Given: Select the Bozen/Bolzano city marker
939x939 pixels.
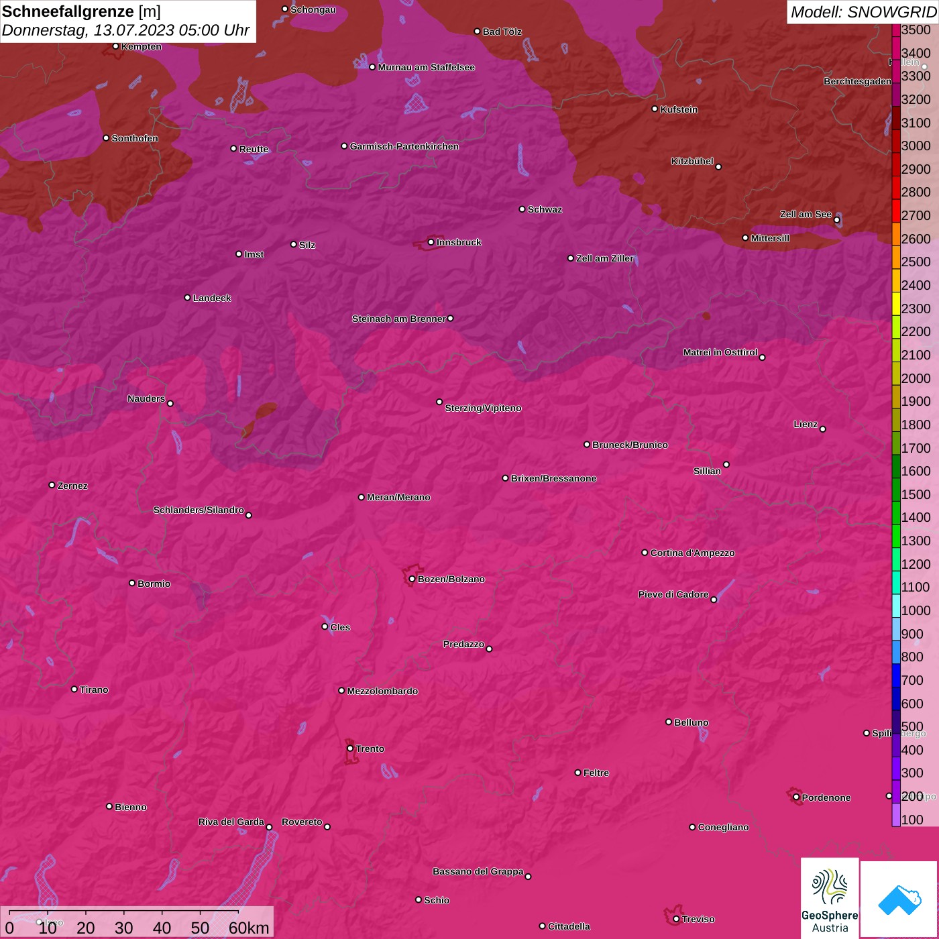Looking at the screenshot, I should [412, 579].
